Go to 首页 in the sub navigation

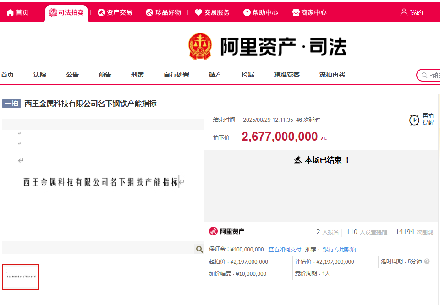(x=7, y=75)
